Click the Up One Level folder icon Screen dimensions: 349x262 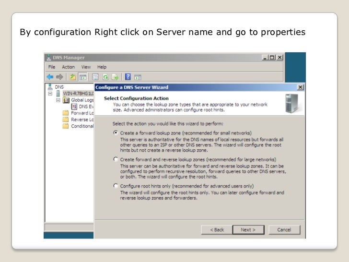click(72, 77)
